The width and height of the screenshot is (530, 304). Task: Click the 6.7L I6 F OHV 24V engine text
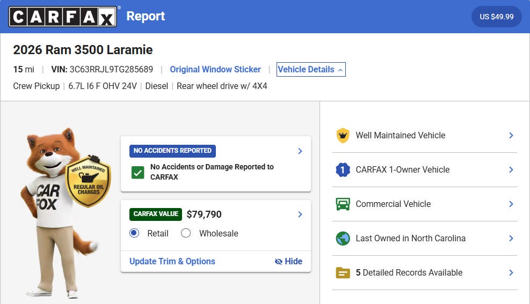click(x=103, y=86)
